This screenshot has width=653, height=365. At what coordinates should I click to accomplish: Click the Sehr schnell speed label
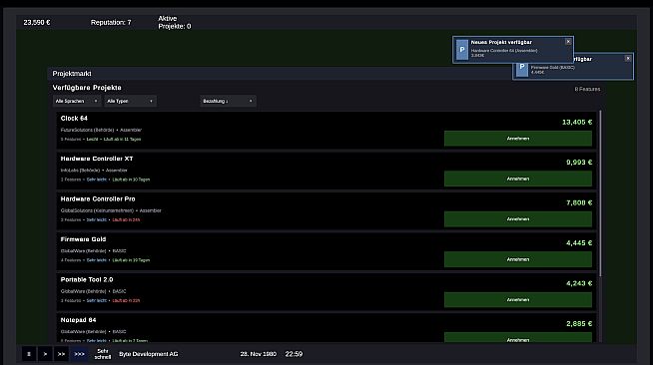pyautogui.click(x=103, y=354)
